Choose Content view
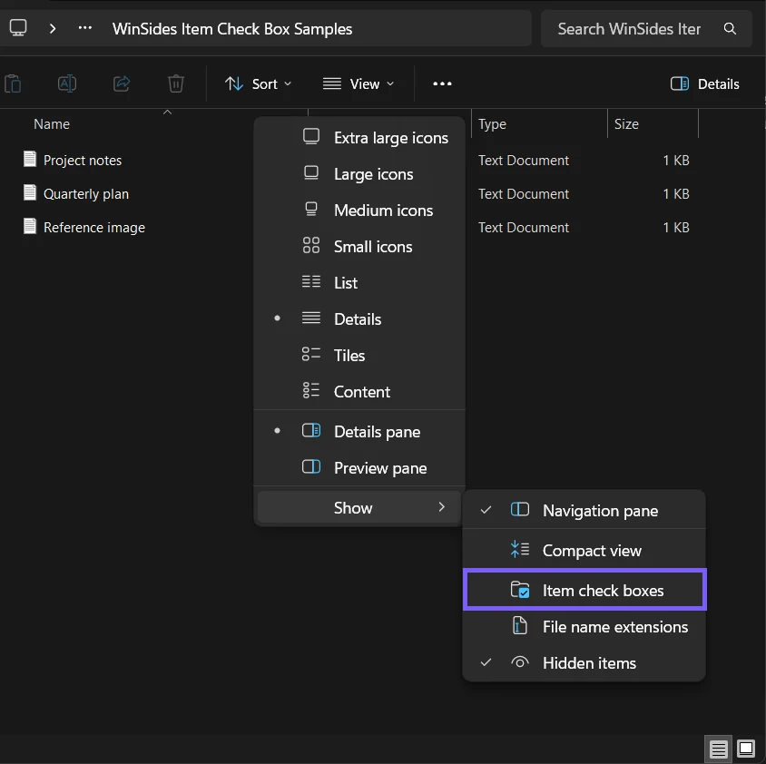The width and height of the screenshot is (766, 764). pyautogui.click(x=359, y=392)
